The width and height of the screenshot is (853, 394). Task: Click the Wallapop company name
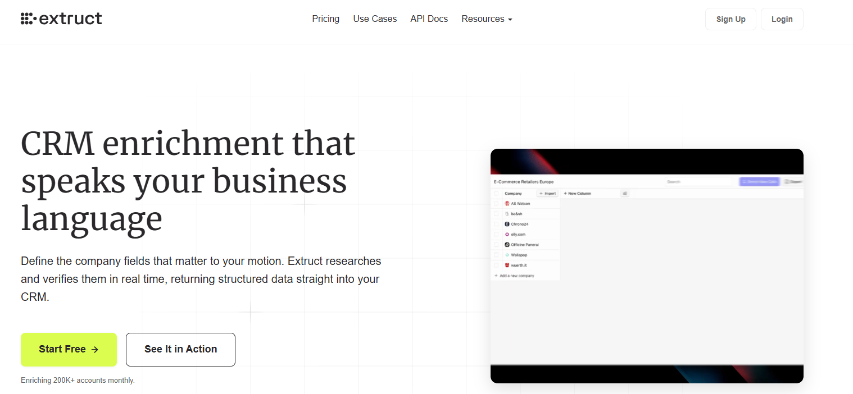[519, 255]
